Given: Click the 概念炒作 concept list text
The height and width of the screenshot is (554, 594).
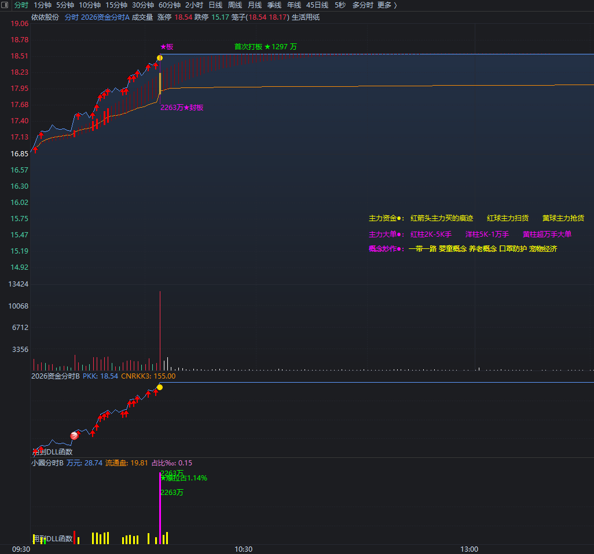Looking at the screenshot, I should point(483,249).
